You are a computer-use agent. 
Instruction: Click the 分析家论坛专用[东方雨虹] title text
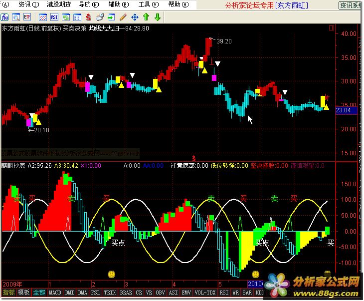coord(267,5)
